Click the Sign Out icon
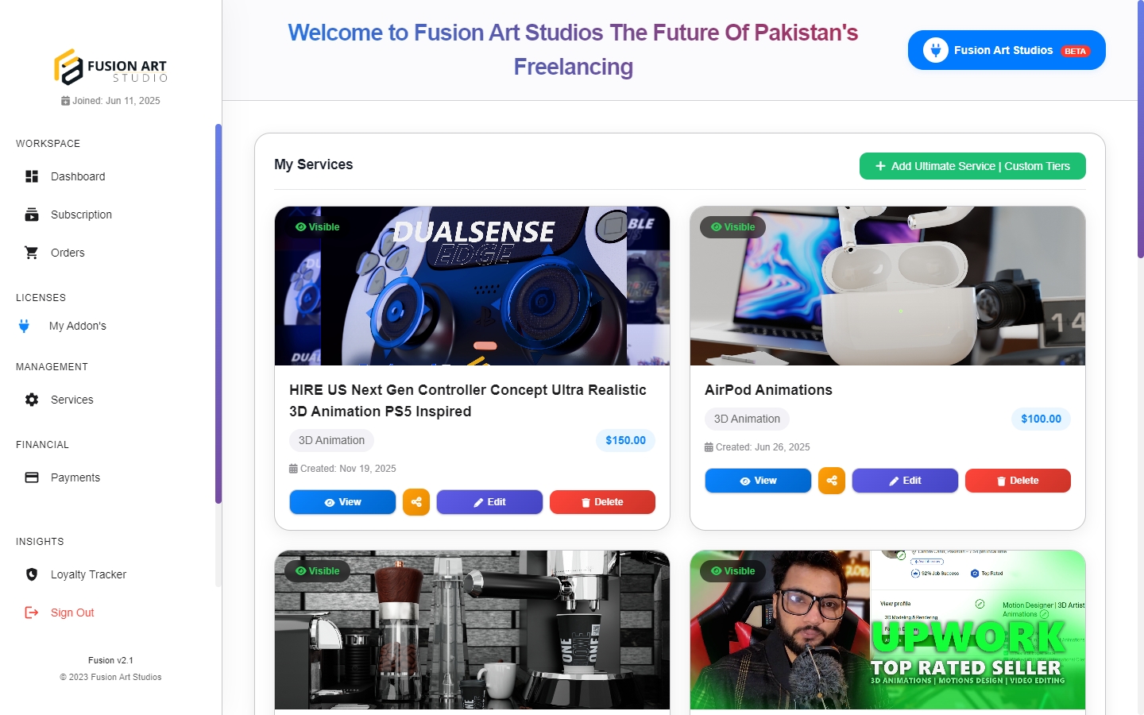This screenshot has height=715, width=1144. [32, 613]
